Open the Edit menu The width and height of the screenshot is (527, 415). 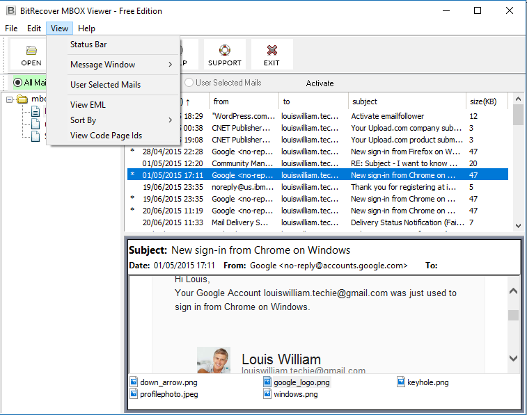click(34, 29)
